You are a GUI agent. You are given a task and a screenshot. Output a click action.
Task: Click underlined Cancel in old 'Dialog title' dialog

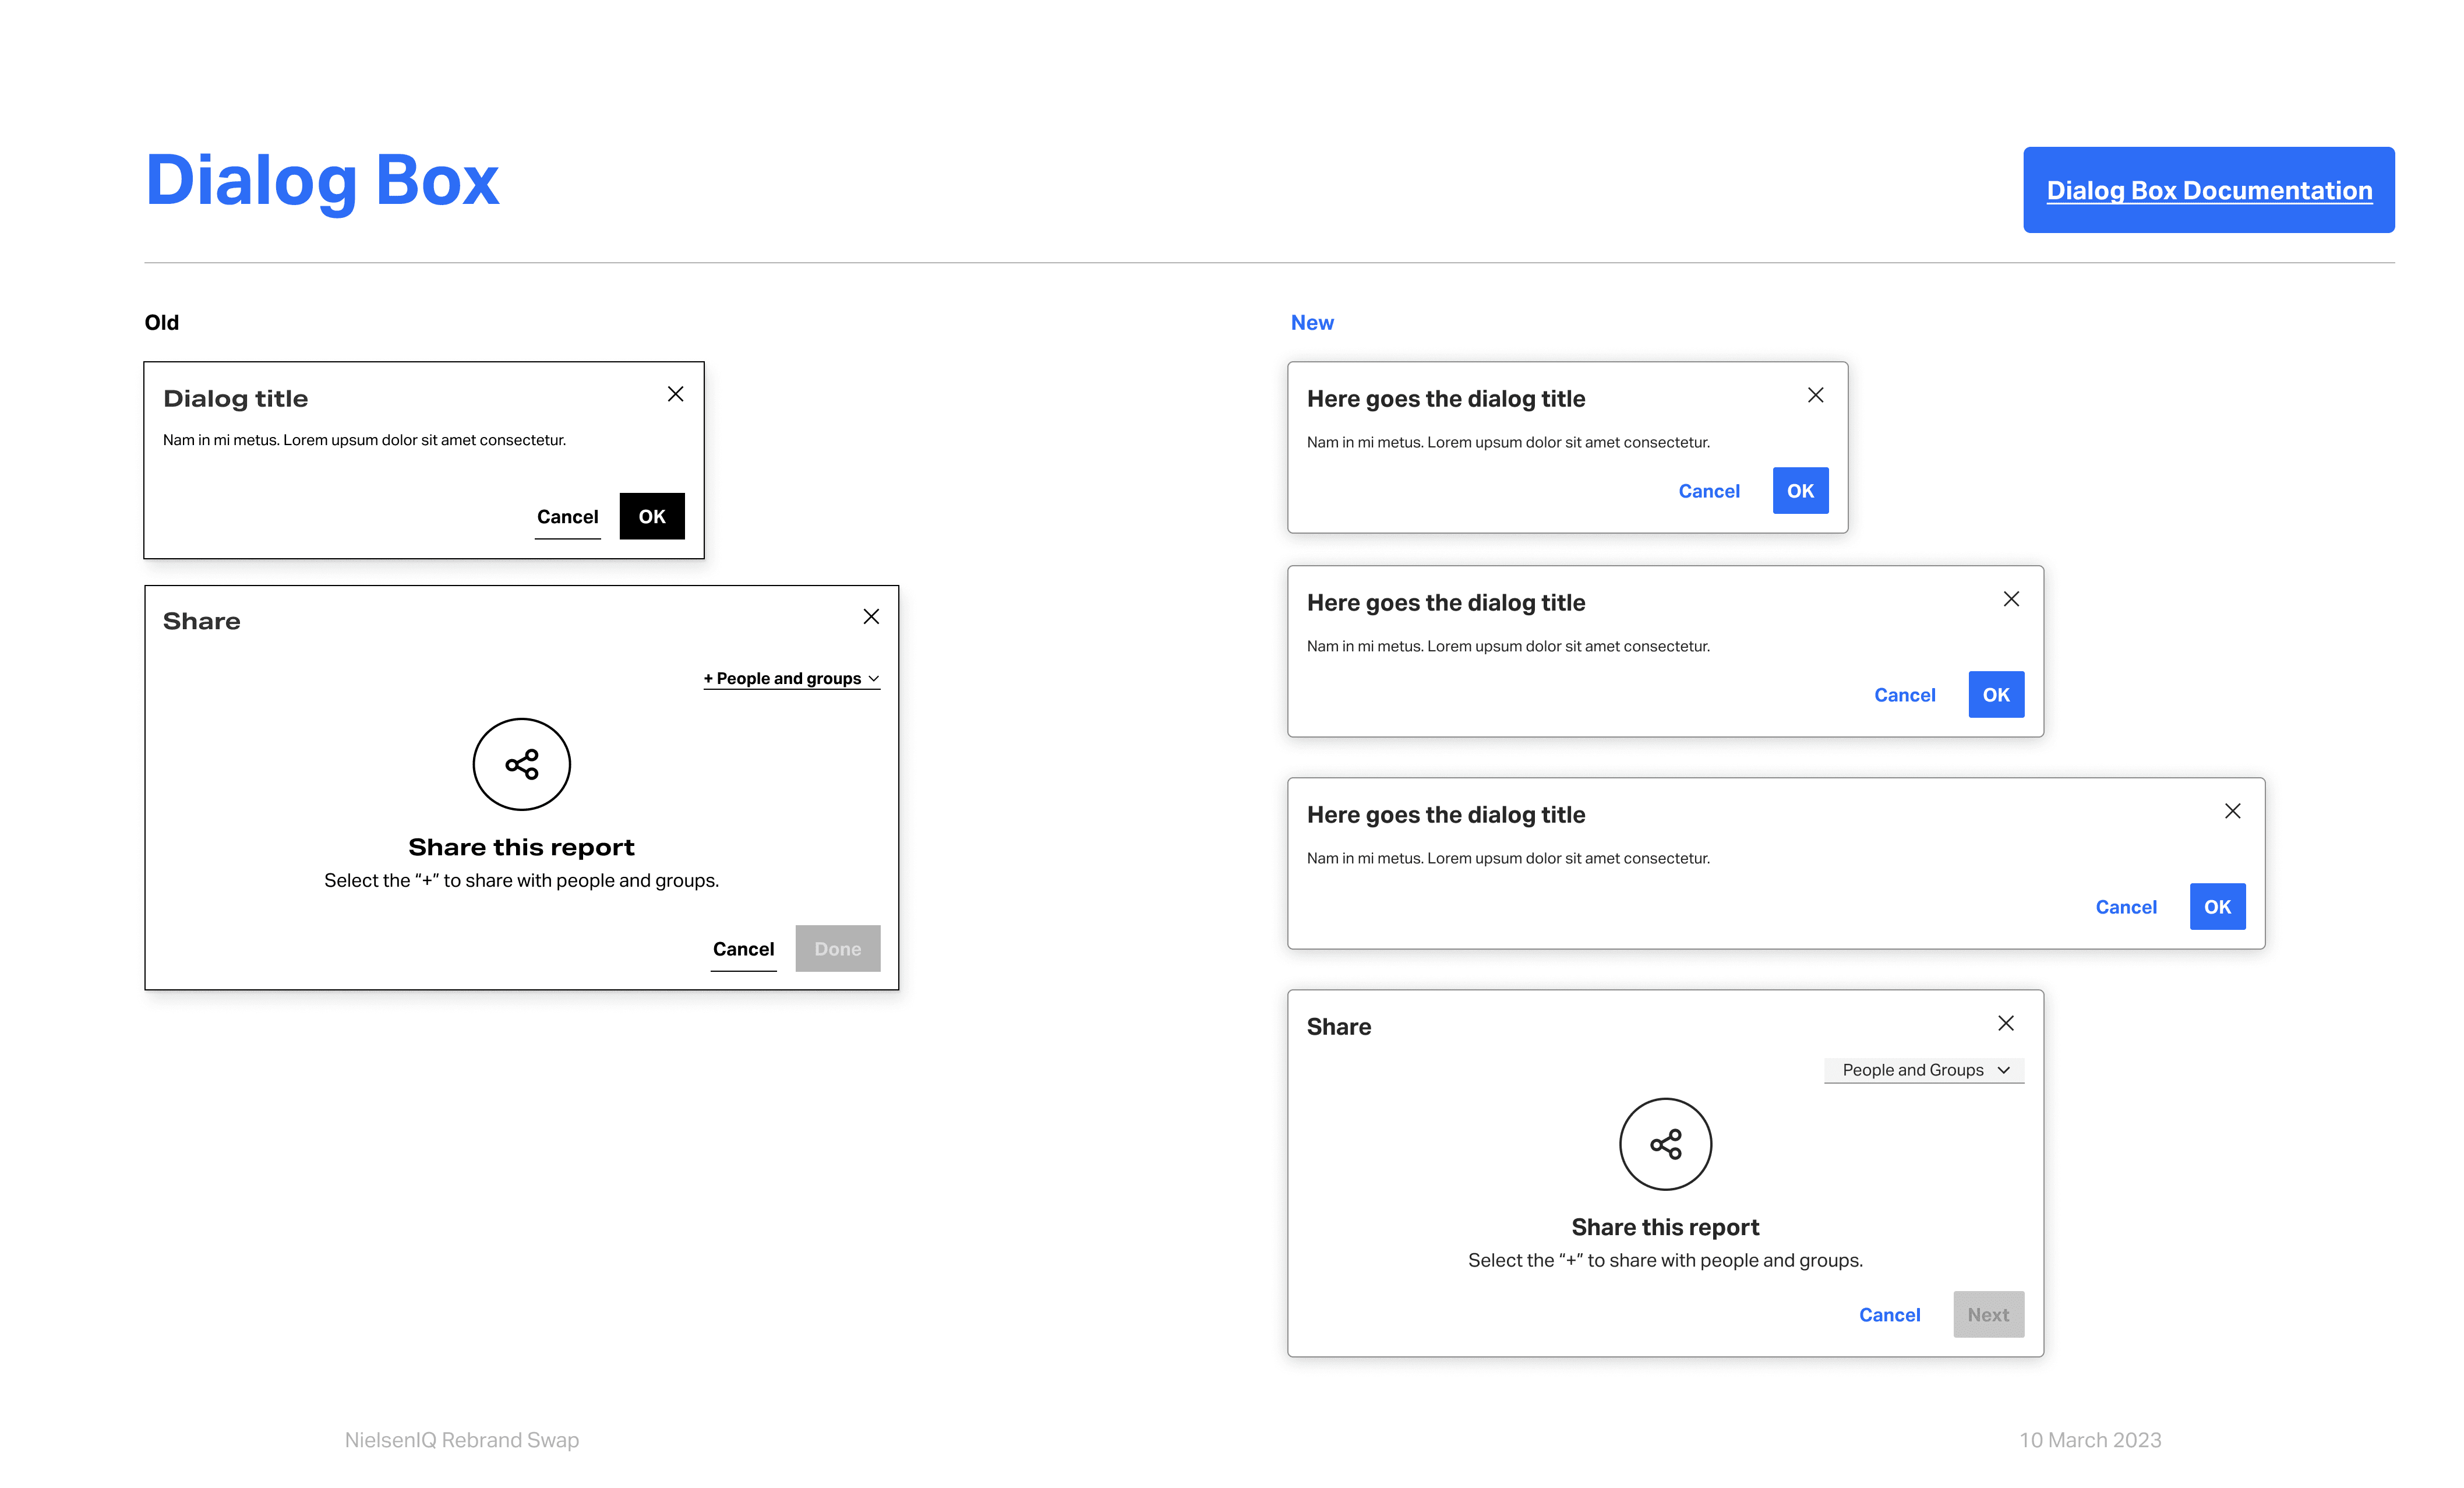point(567,517)
